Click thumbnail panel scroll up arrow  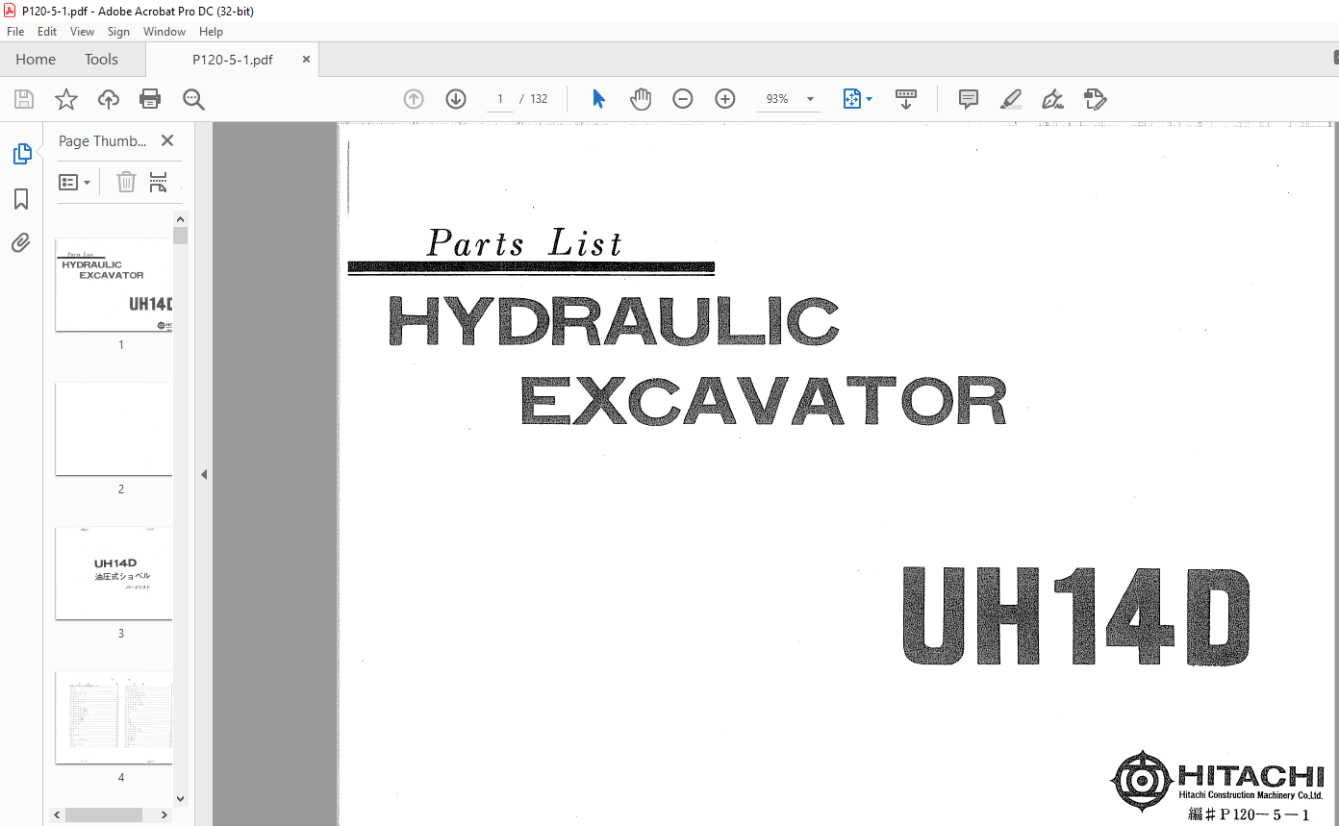tap(180, 219)
